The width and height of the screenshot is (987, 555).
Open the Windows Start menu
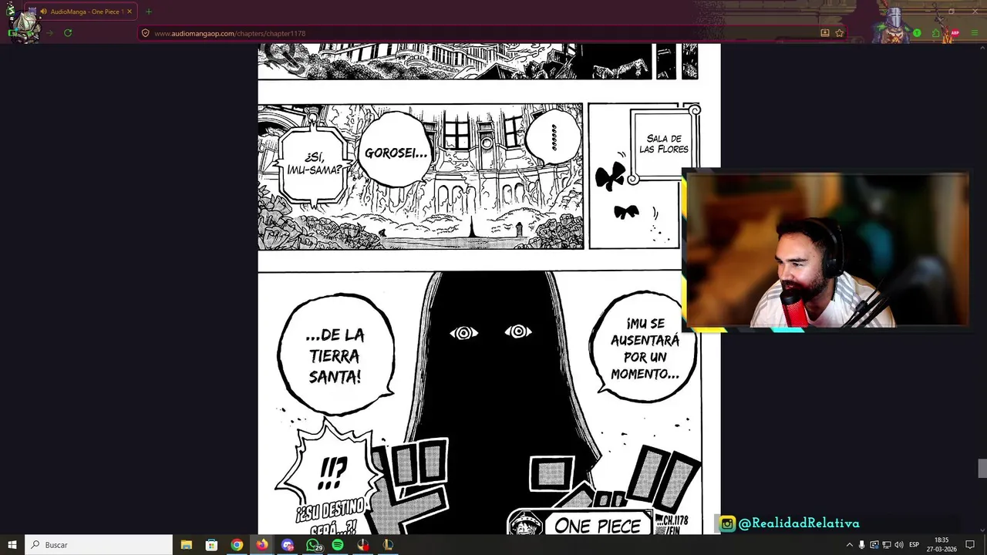coord(12,545)
